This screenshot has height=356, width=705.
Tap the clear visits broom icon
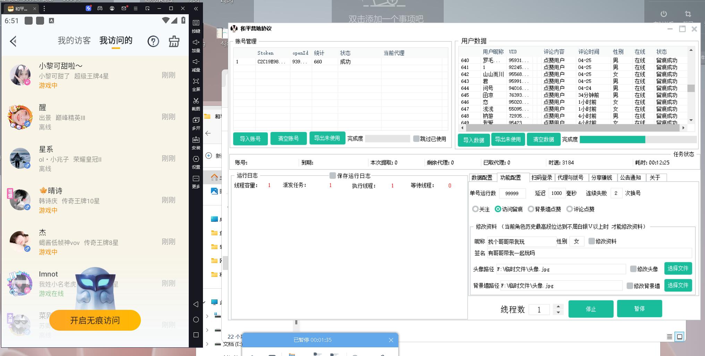(x=174, y=41)
